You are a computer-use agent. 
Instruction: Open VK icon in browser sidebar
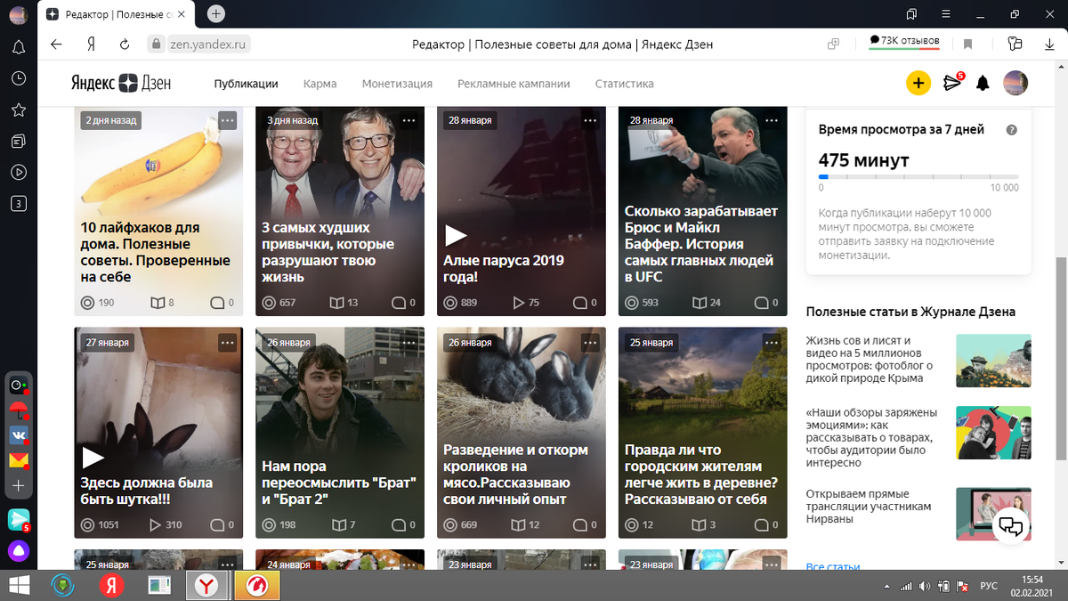pyautogui.click(x=18, y=435)
